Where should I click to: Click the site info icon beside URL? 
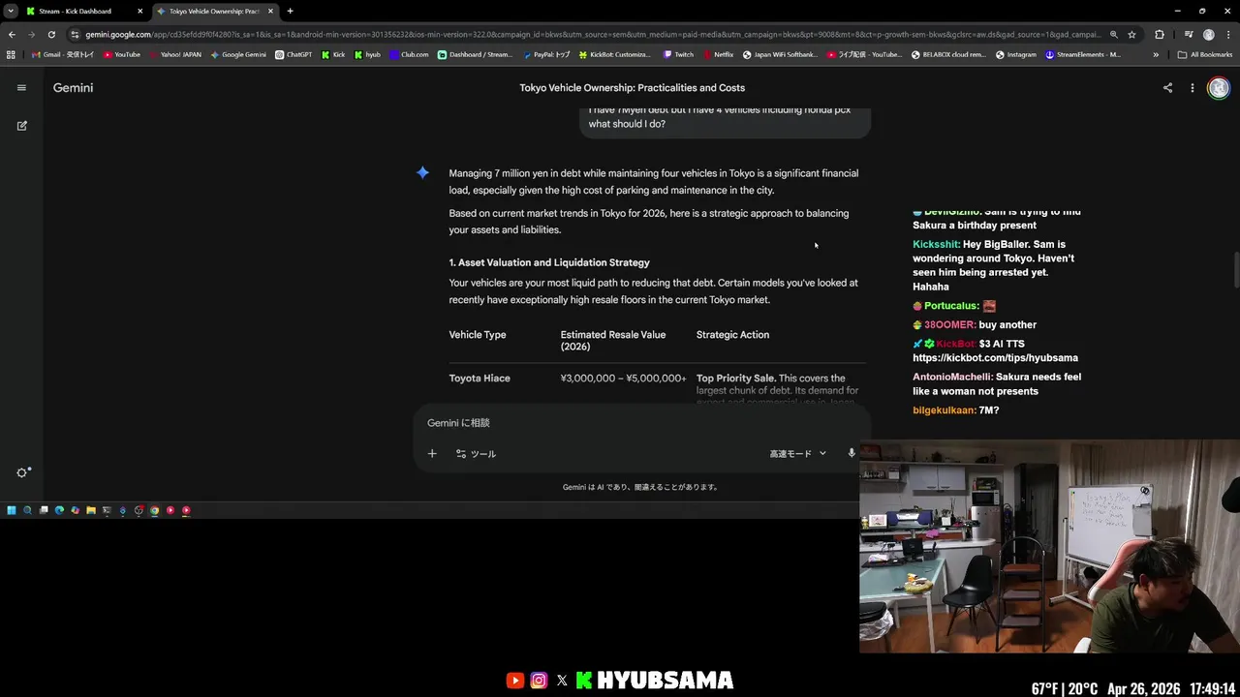click(76, 34)
